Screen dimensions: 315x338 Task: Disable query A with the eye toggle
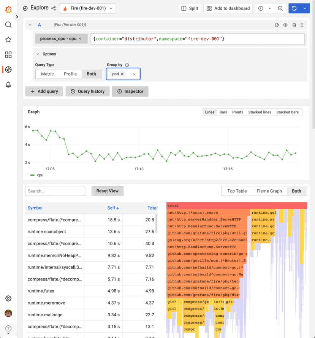[285, 24]
